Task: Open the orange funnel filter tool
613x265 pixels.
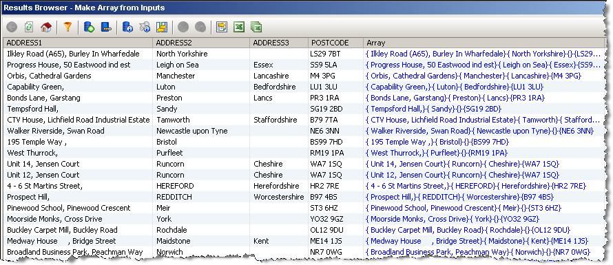Action: pyautogui.click(x=67, y=27)
